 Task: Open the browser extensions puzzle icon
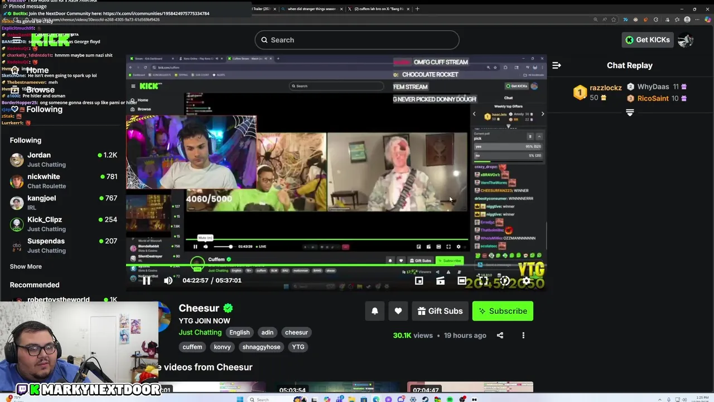click(656, 20)
